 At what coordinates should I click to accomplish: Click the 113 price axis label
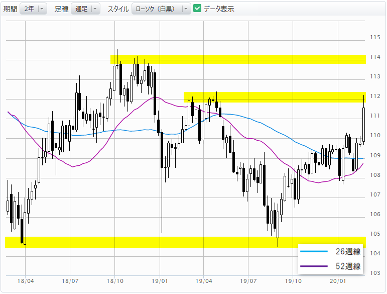tap(375, 76)
